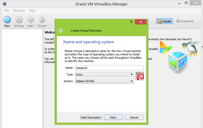Click the Next button
This screenshot has width=203, height=128.
click(113, 117)
